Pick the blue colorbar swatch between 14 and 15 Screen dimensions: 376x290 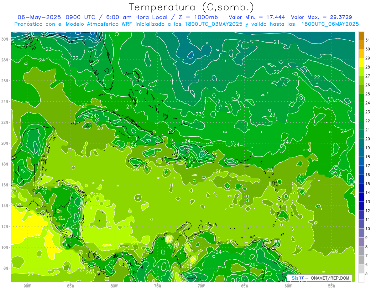[x=361, y=188]
